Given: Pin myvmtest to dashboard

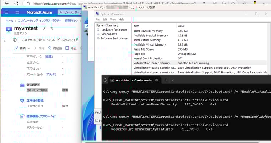Looking at the screenshot, I should (45, 28).
